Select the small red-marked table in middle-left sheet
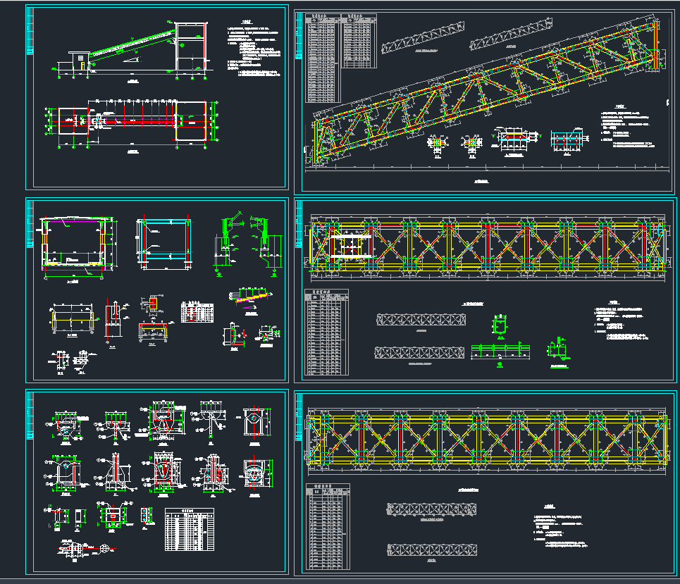The width and height of the screenshot is (680, 584). click(x=198, y=311)
